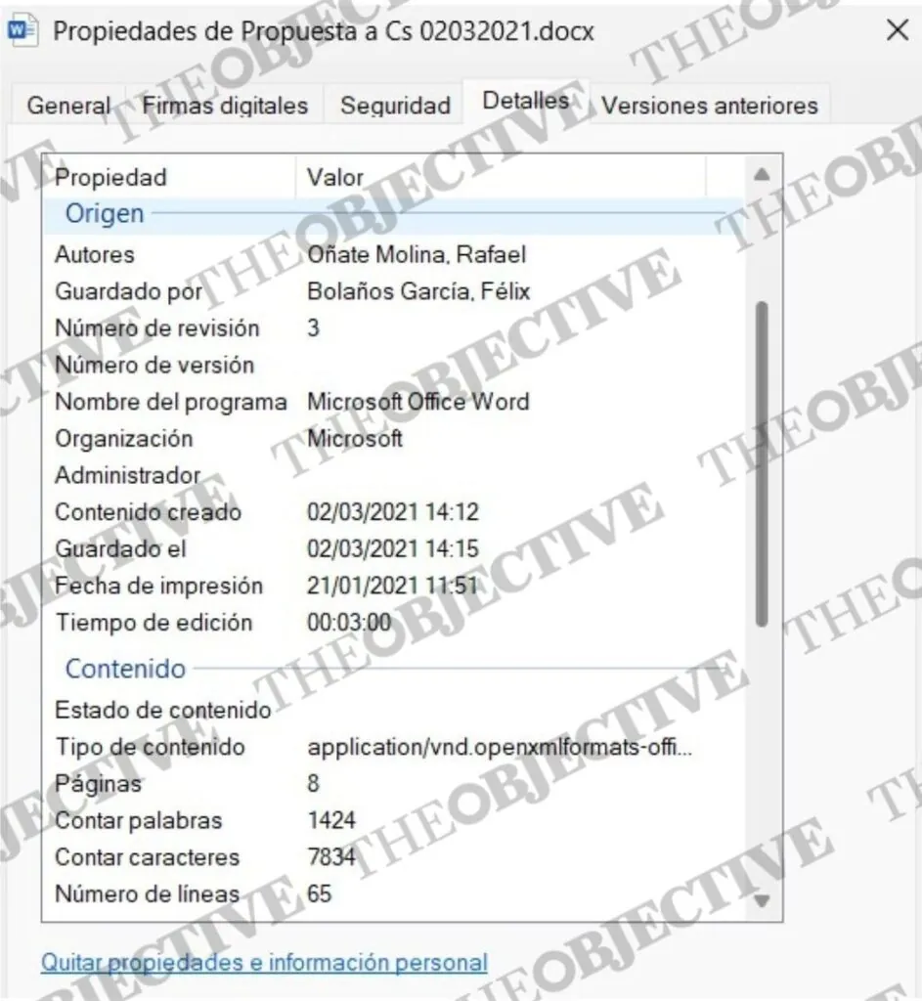922x1001 pixels.
Task: Select the Guardado por value field
Action: click(419, 291)
